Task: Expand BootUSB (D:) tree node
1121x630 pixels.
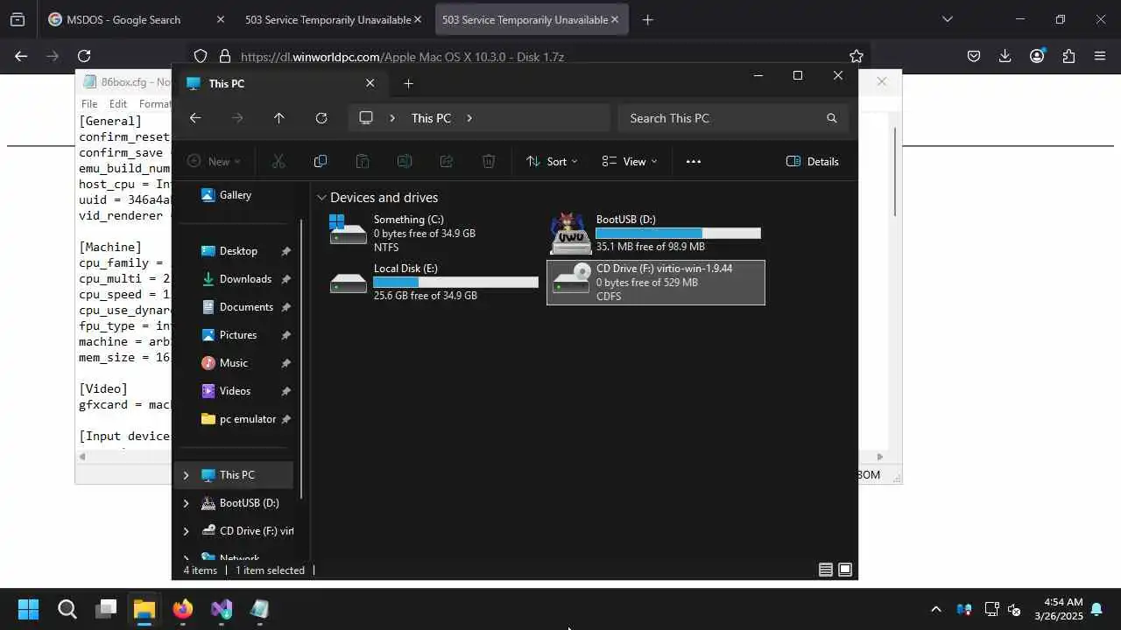Action: pos(186,503)
